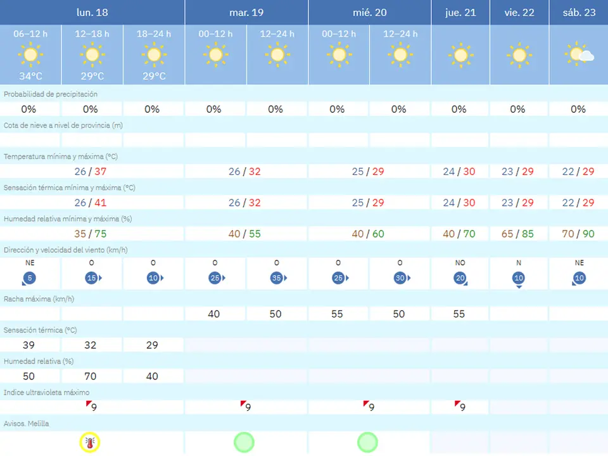The width and height of the screenshot is (608, 456).
Task: Click the sunny icon for lun. 18 18–24 h
Action: coord(154,54)
